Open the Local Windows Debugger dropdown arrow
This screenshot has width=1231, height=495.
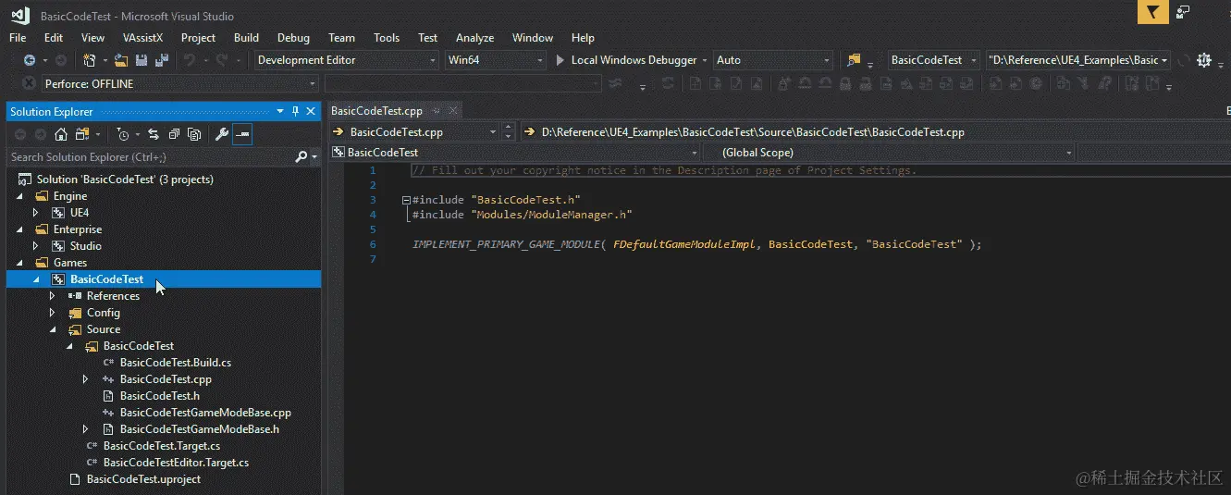[706, 60]
